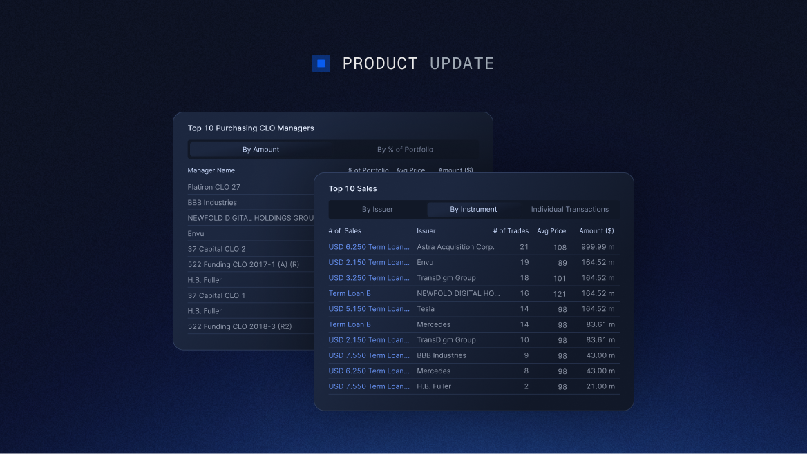Click the PRODUCT UPDATE heading text
The image size is (807, 454).
coord(419,63)
